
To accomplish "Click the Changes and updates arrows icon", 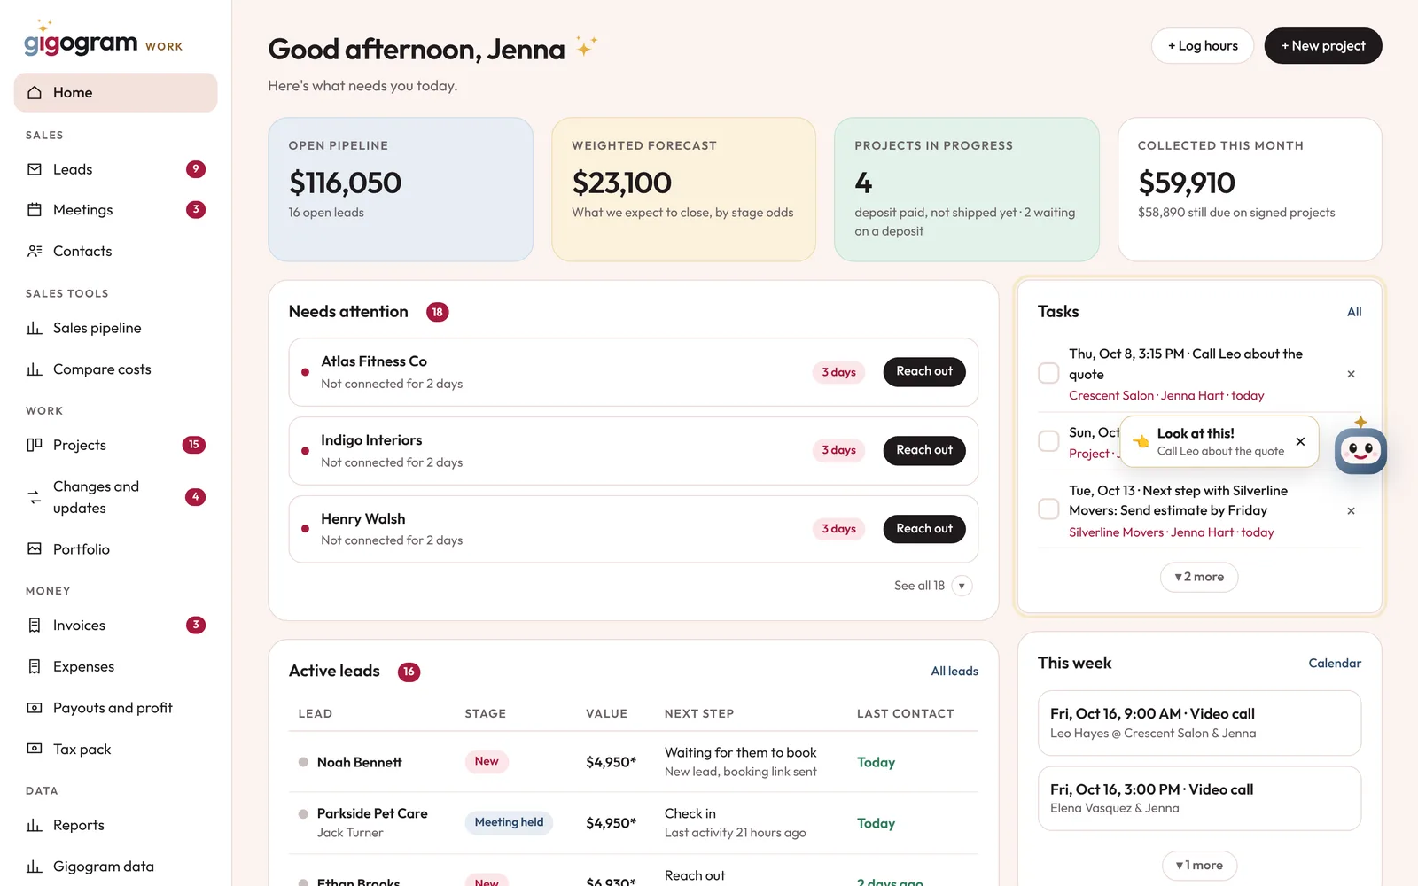I will coord(35,497).
